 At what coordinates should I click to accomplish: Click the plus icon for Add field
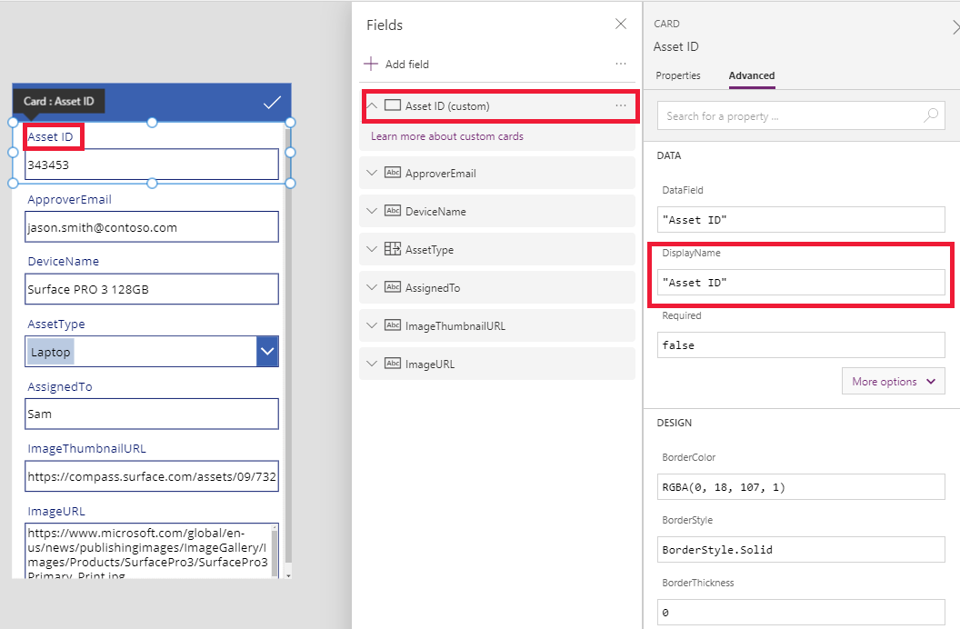click(371, 65)
